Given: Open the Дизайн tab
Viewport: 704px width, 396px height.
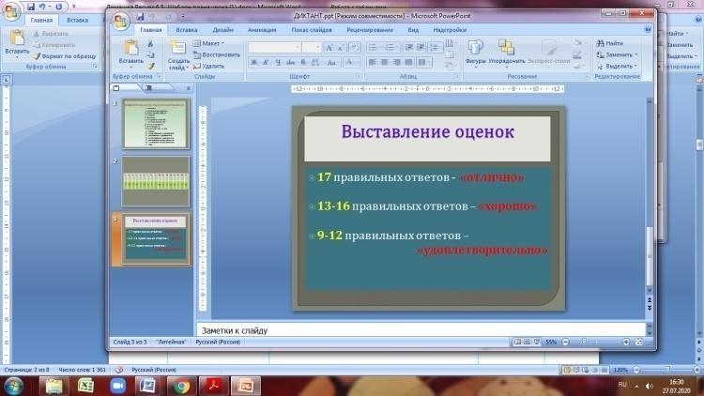Looking at the screenshot, I should click(223, 30).
